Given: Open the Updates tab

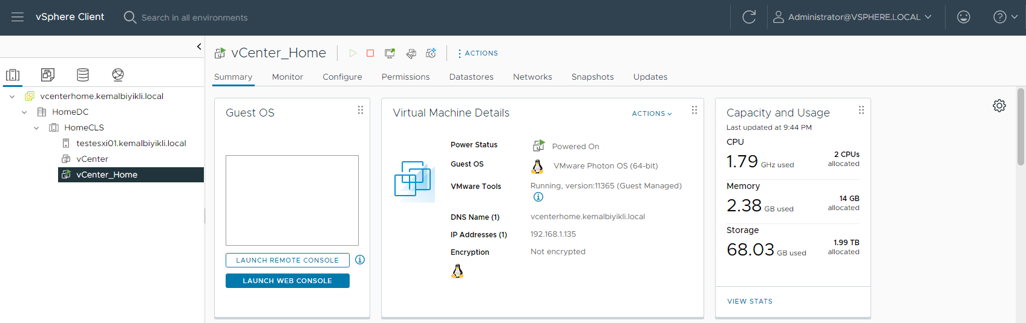Looking at the screenshot, I should click(650, 77).
